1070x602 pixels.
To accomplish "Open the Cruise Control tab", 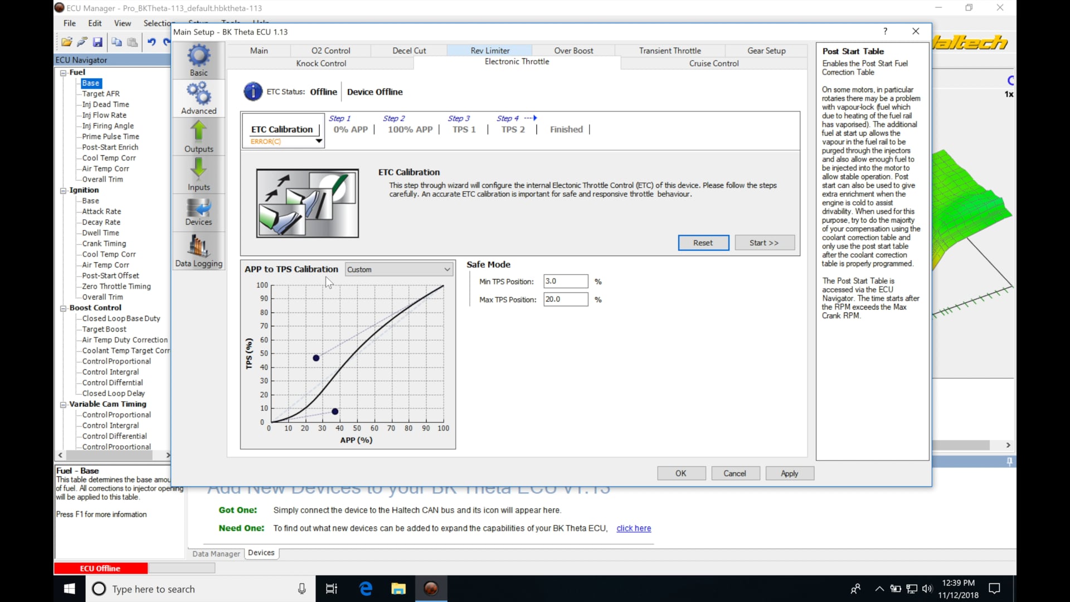I will click(x=713, y=63).
